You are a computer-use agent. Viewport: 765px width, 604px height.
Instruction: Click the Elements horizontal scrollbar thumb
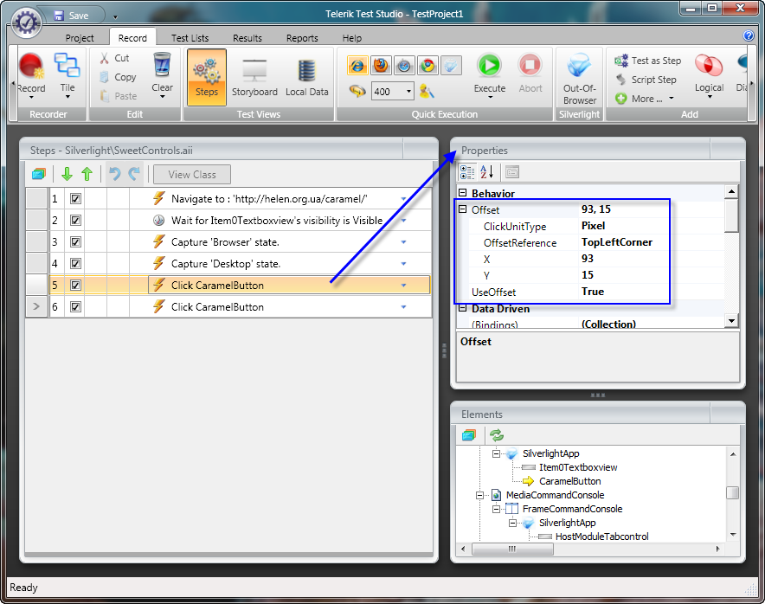pyautogui.click(x=512, y=549)
